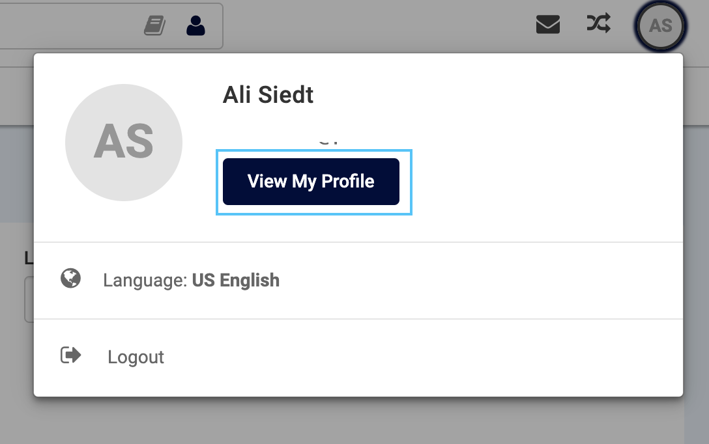The image size is (709, 444).
Task: Open the mail envelope icon
Action: click(548, 24)
